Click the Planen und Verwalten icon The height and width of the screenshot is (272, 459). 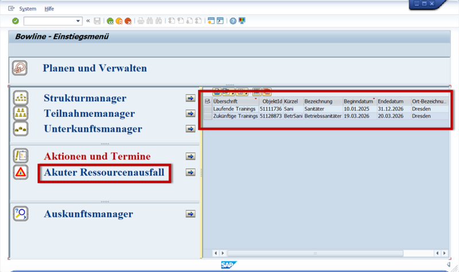coord(20,68)
